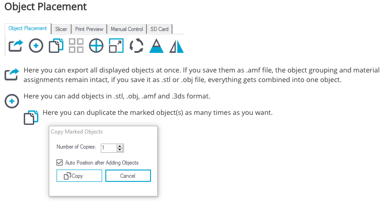The image size is (384, 201).
Task: Click the center object crosshair icon
Action: (x=96, y=46)
